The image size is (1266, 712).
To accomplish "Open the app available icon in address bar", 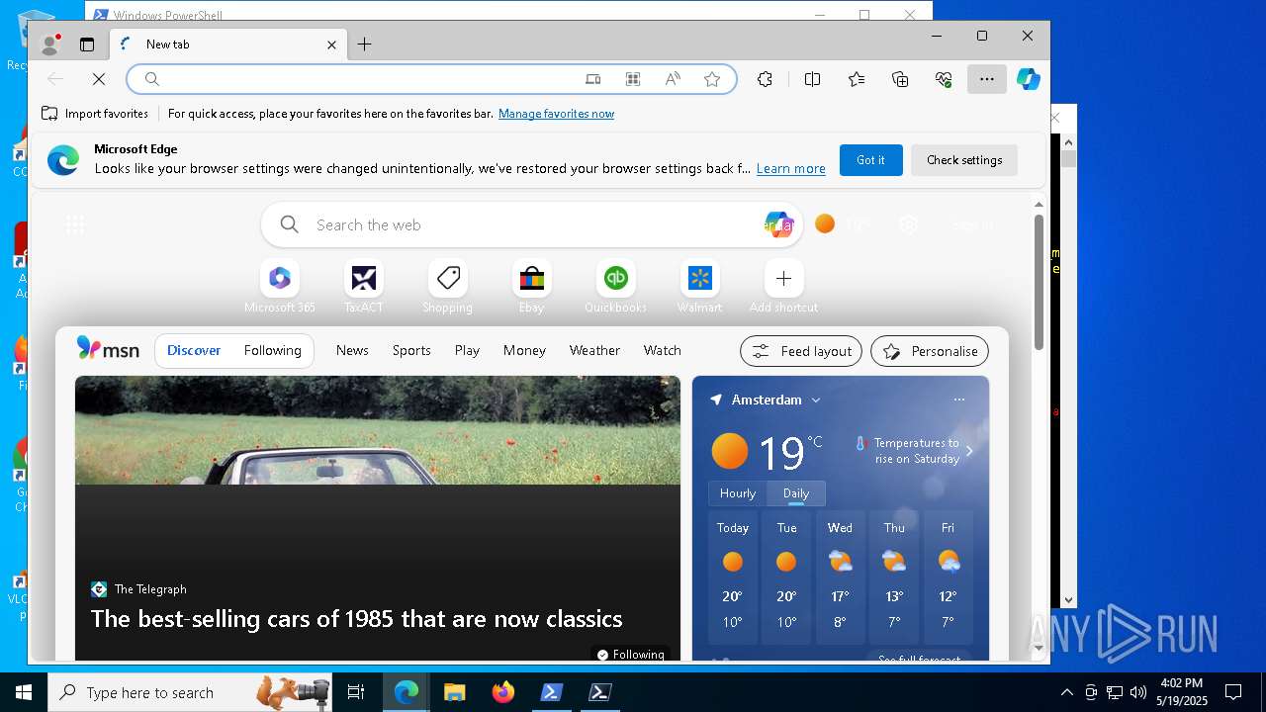I will pos(592,79).
